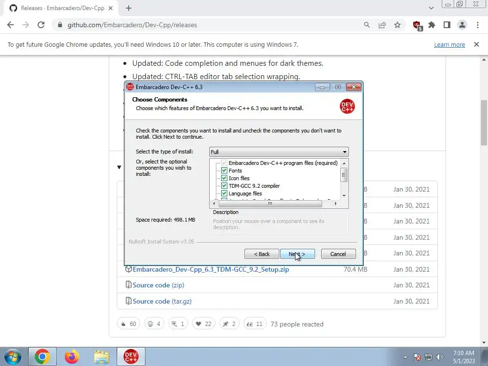Click the site padlock icon
The width and height of the screenshot is (488, 366).
tap(60, 25)
